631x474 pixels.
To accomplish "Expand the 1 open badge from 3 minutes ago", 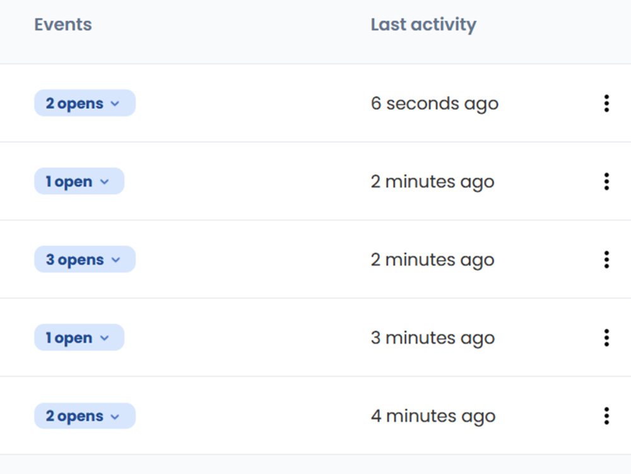I will 80,337.
